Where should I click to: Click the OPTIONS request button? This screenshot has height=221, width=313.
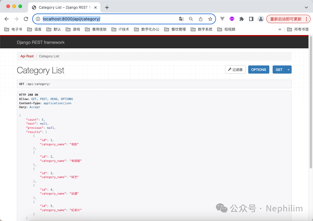tap(259, 70)
